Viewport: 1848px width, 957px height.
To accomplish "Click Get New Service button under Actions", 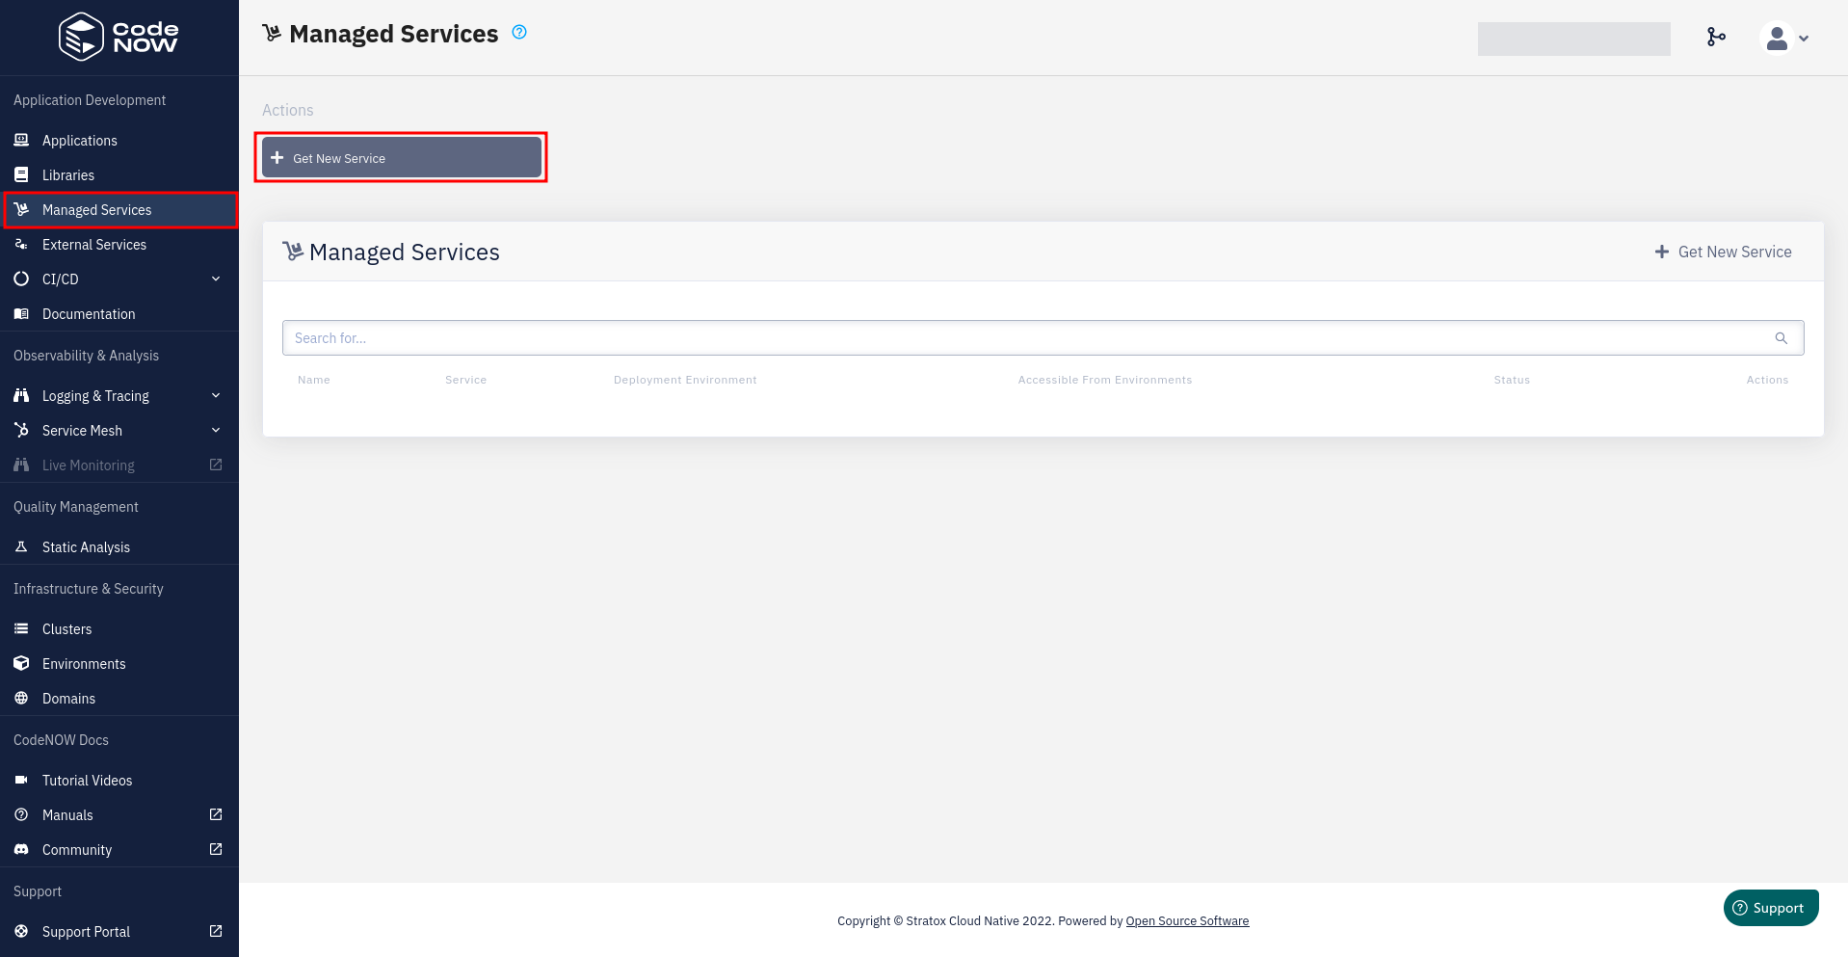I will point(402,157).
